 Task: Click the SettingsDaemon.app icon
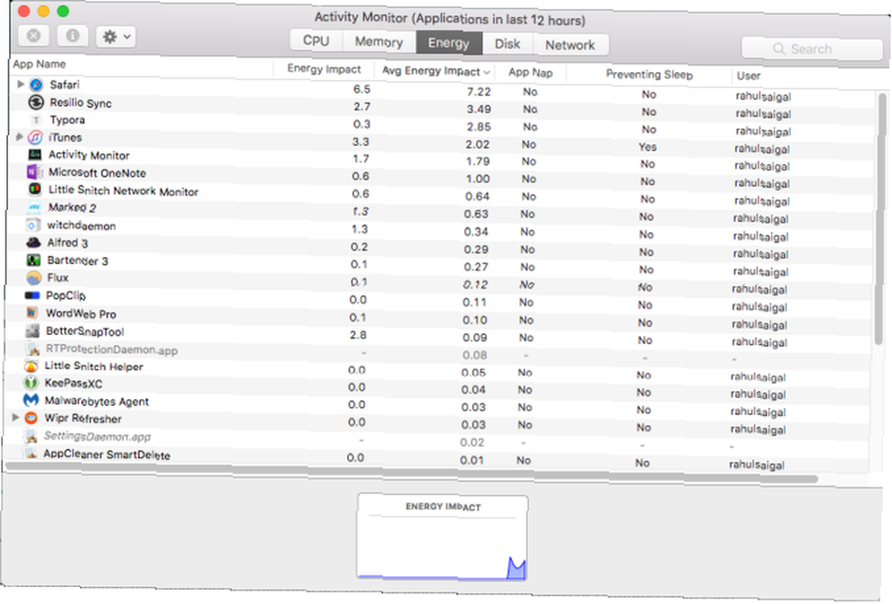click(30, 437)
